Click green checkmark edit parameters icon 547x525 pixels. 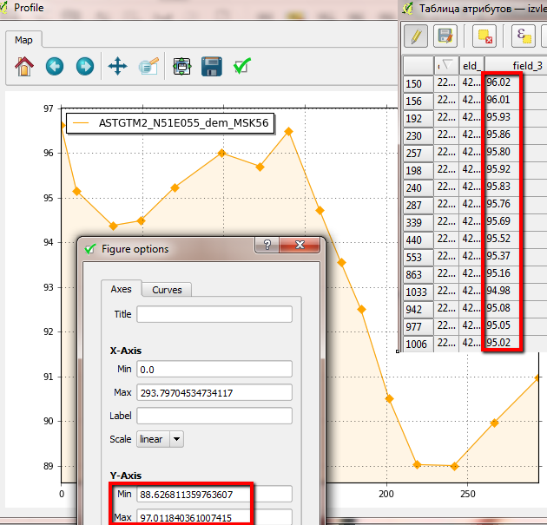(242, 66)
